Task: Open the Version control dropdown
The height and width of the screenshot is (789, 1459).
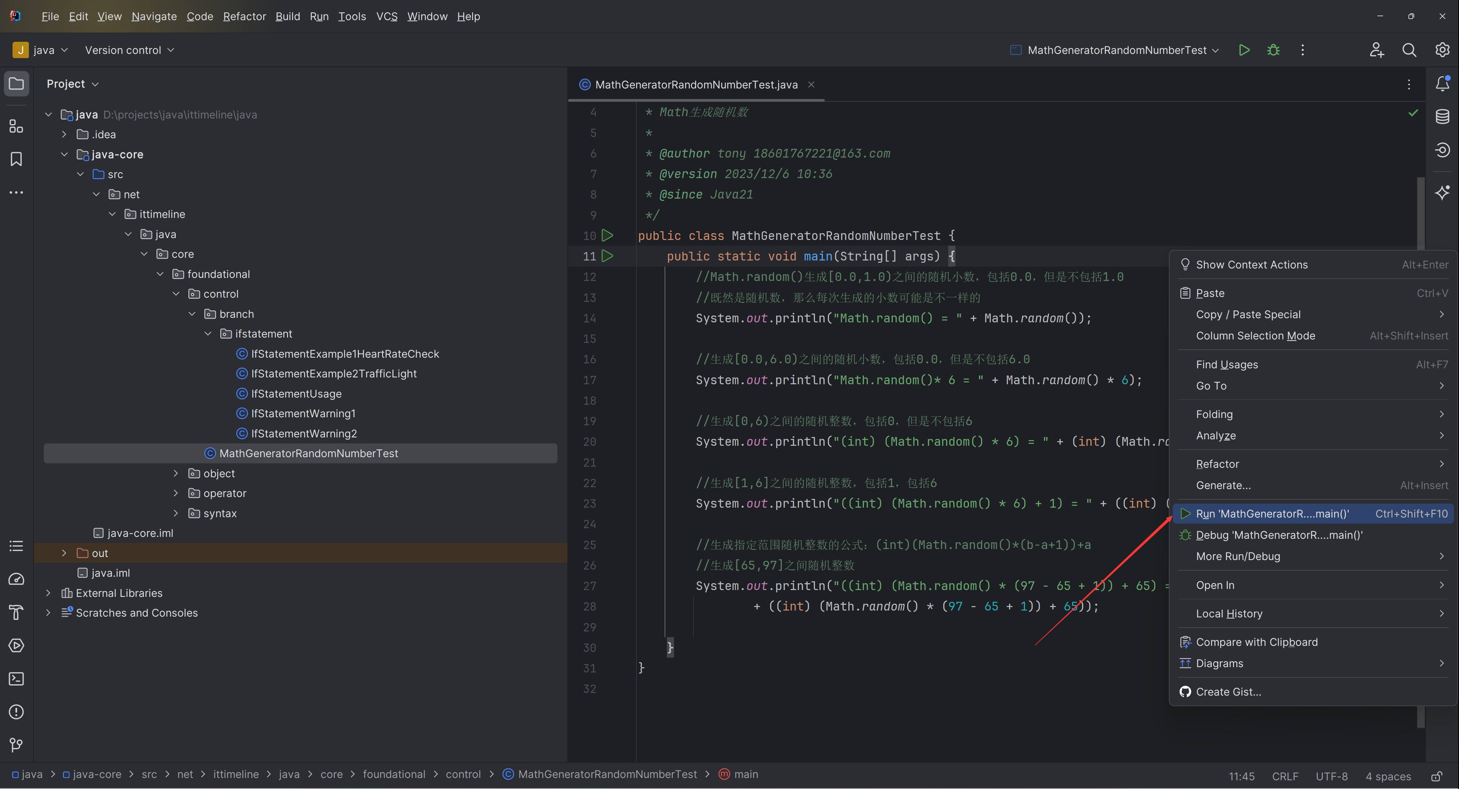Action: point(130,50)
